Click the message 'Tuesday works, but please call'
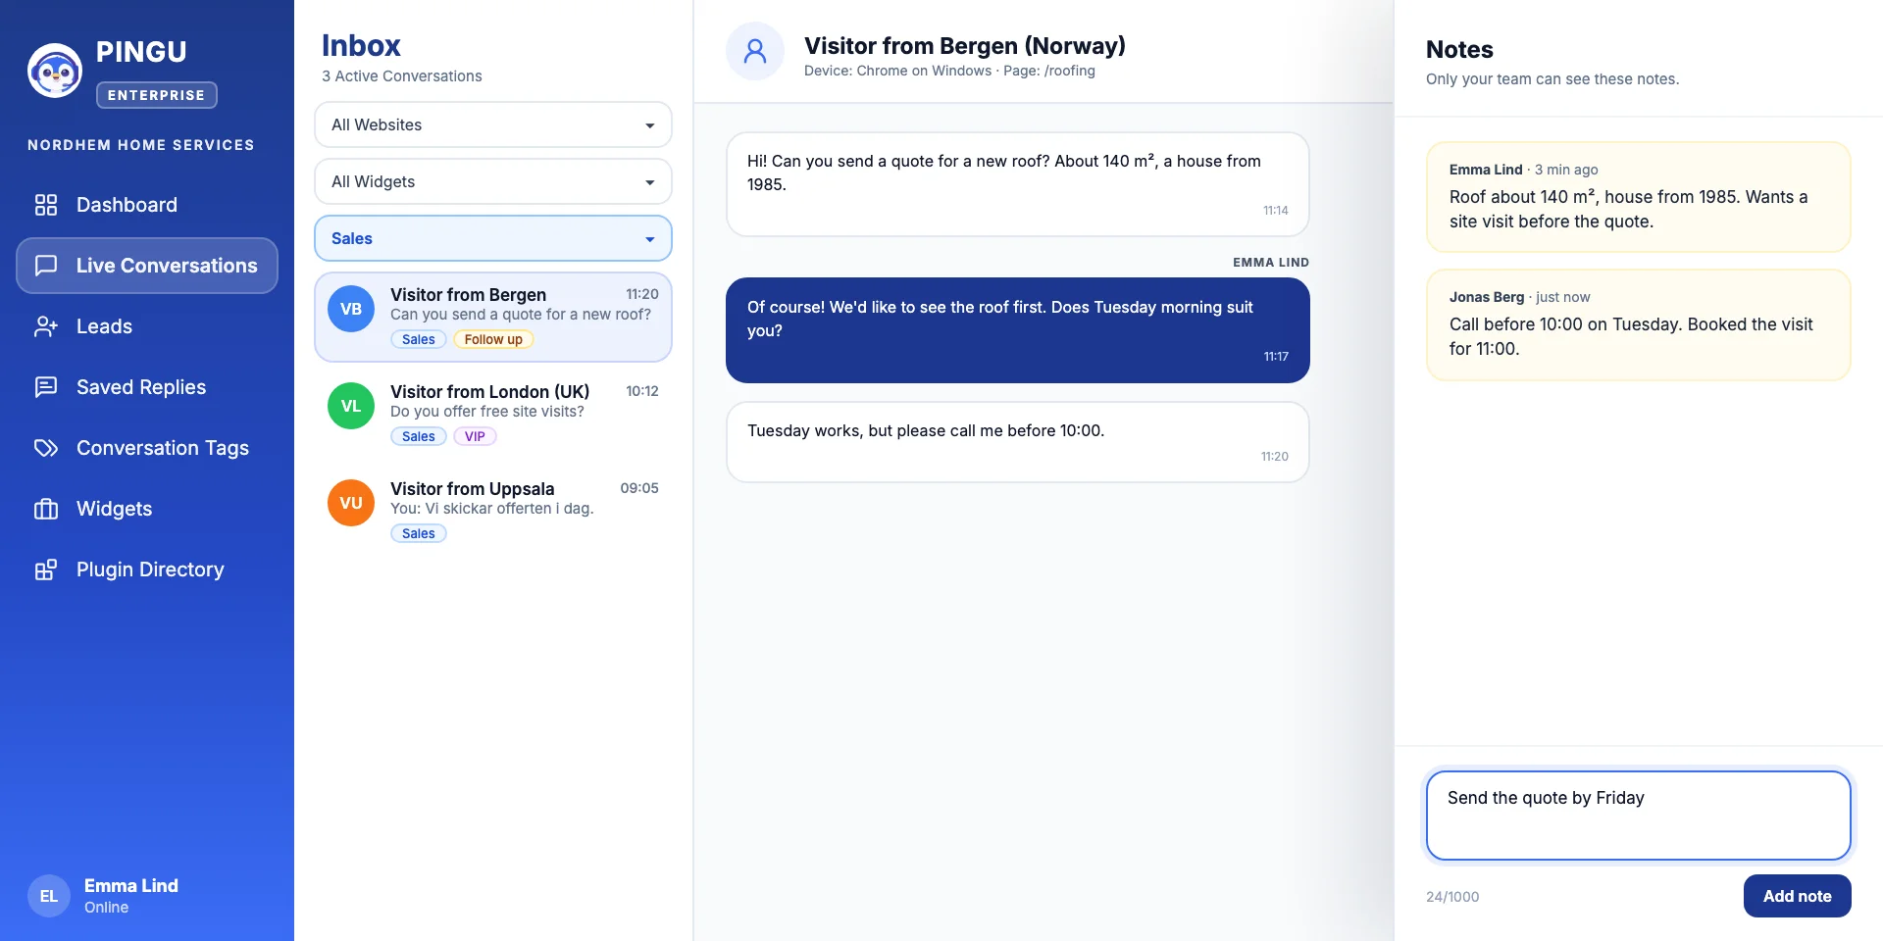Screen dimensions: 1883x941 tap(1018, 442)
